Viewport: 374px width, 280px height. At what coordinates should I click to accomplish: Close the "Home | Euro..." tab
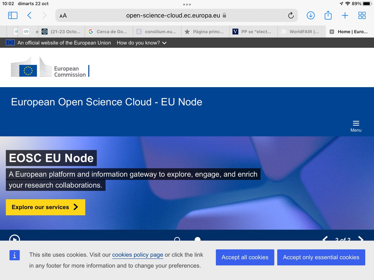pos(332,32)
